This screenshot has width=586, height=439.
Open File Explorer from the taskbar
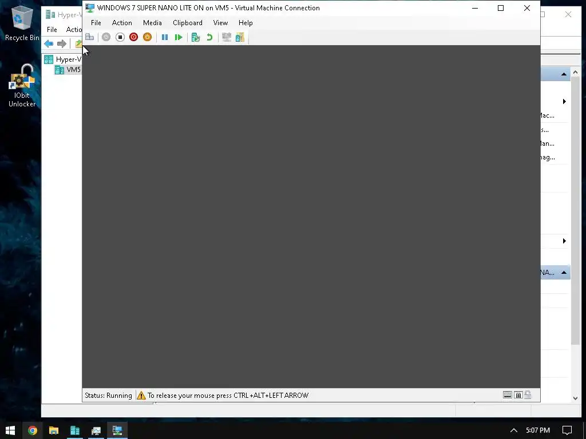tap(54, 430)
